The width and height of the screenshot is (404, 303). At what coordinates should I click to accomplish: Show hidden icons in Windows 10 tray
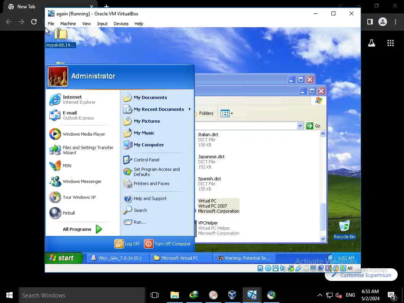320,295
